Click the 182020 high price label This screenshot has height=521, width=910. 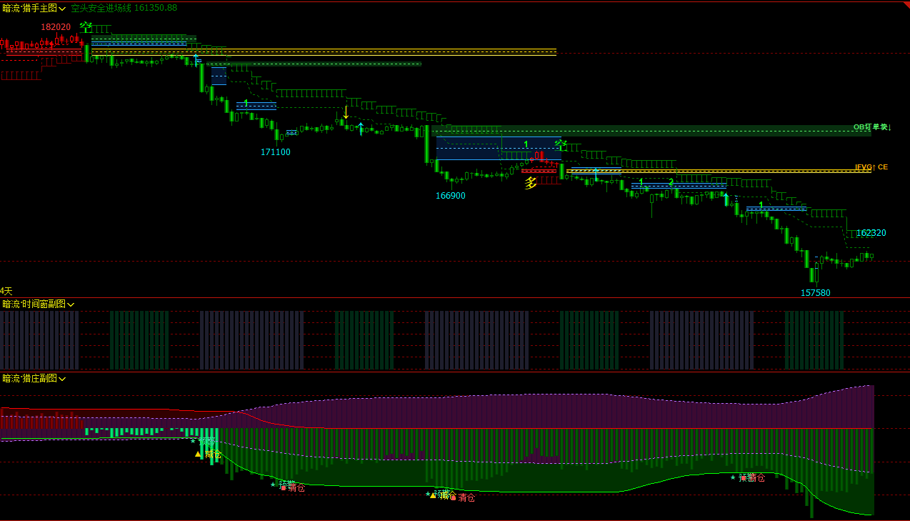tap(56, 26)
